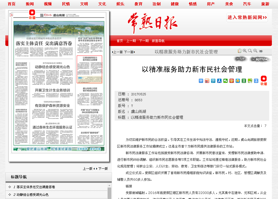
Task: Click 动静结合感受湖光山色 headline on page image
Action: pos(52,67)
